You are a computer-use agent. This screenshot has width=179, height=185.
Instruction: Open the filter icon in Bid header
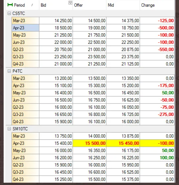[x=70, y=3]
